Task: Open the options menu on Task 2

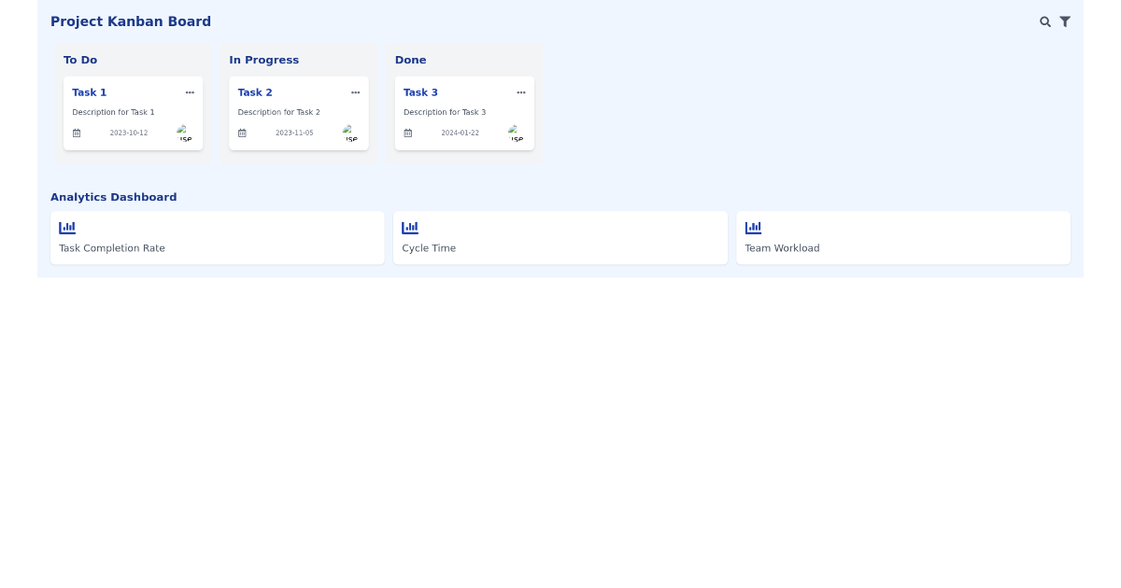Action: click(355, 91)
